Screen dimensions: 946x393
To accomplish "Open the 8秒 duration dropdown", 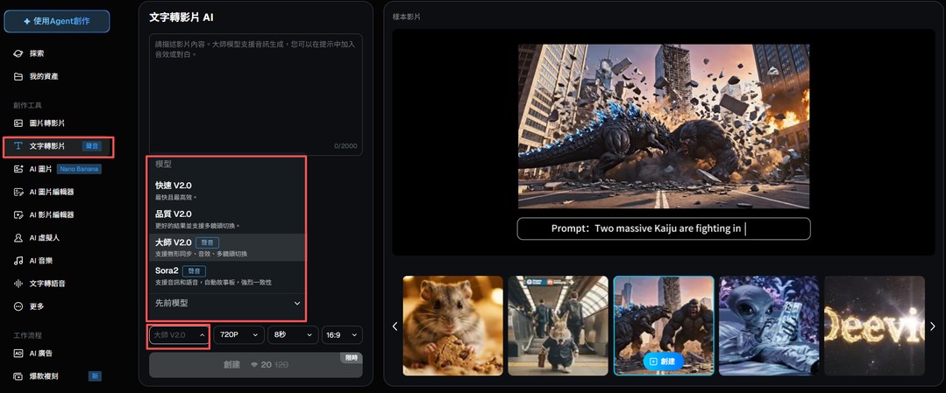I will pyautogui.click(x=292, y=334).
